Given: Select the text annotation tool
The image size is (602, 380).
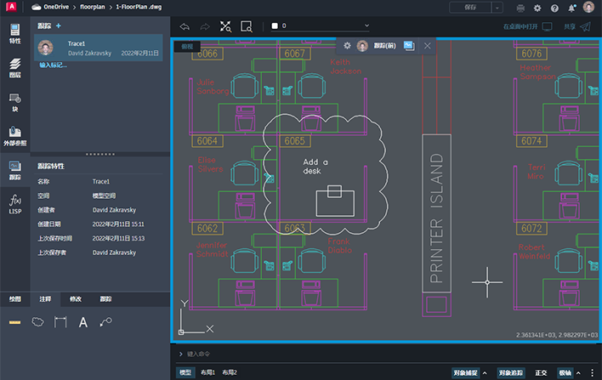Looking at the screenshot, I should pos(83,322).
